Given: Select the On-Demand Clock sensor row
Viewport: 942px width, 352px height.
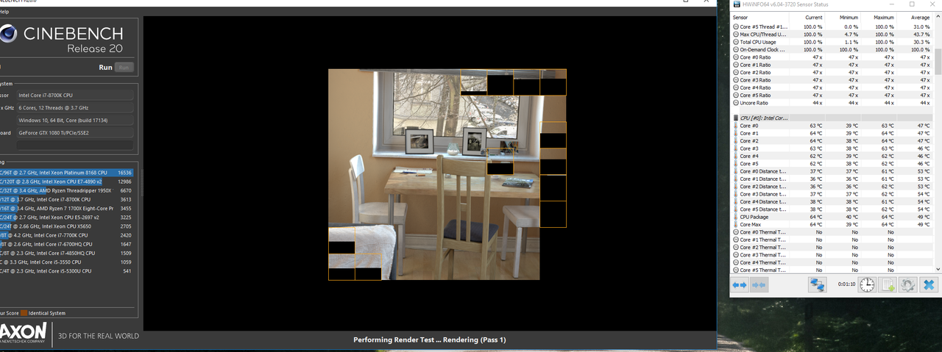Looking at the screenshot, I should coord(832,49).
